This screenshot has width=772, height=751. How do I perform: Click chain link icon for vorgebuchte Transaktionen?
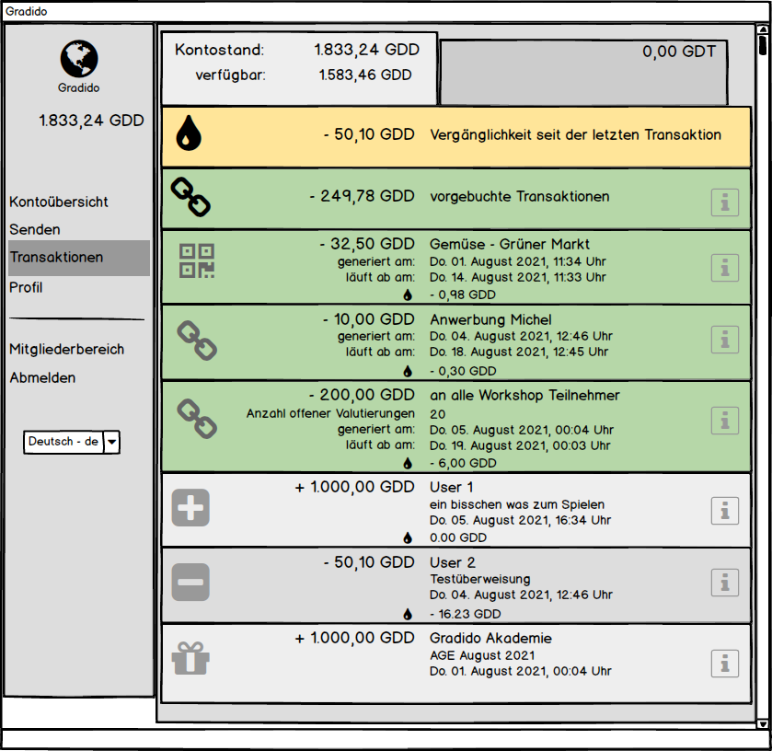tap(192, 196)
